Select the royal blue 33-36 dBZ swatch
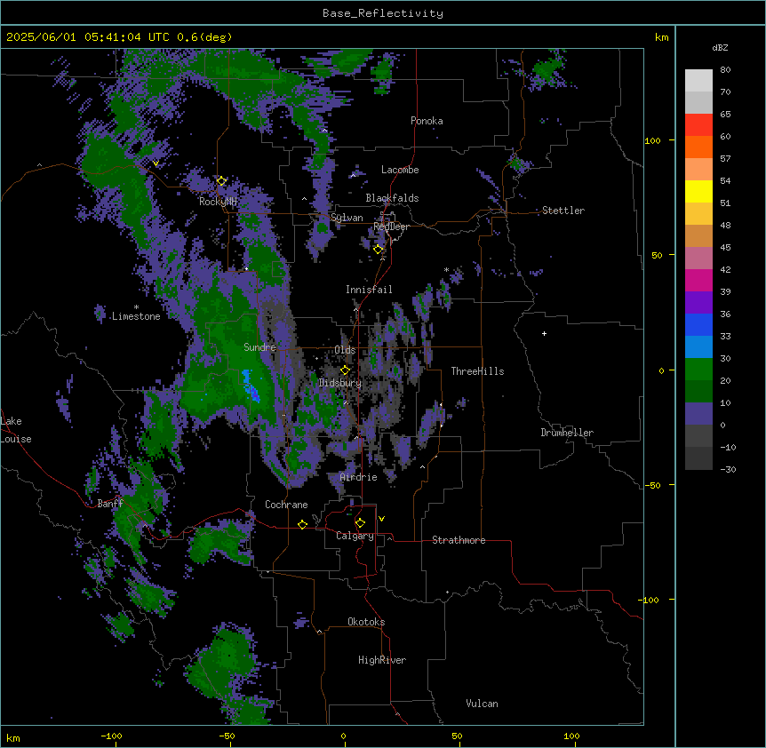The image size is (766, 748). (x=698, y=324)
